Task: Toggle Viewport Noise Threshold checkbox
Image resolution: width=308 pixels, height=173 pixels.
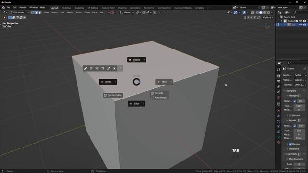Action: tap(295, 101)
